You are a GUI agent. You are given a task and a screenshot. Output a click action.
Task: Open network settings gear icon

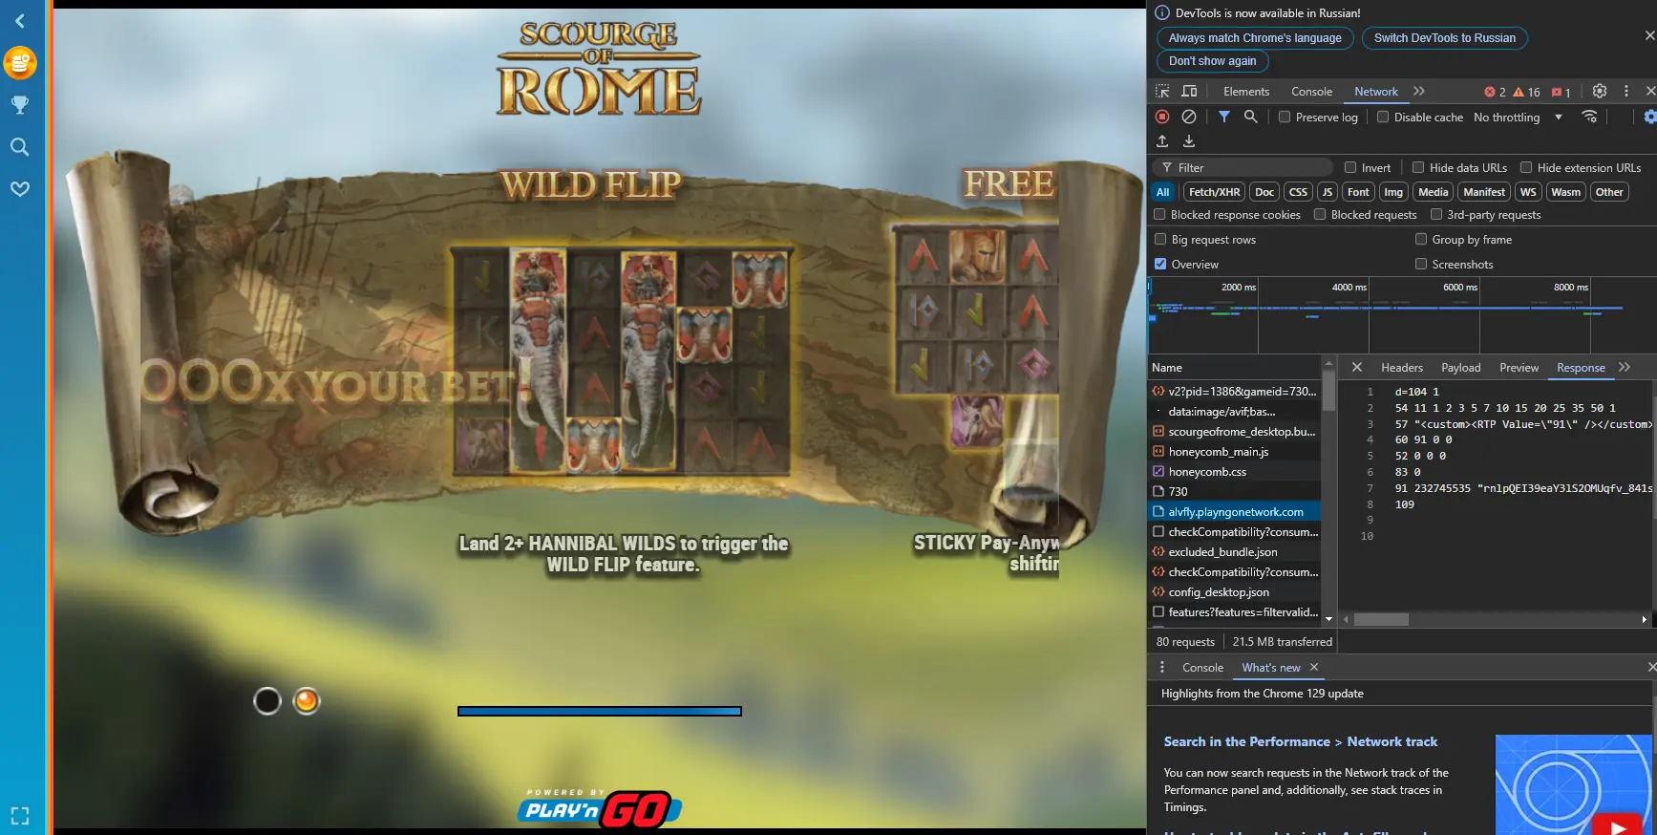click(1649, 117)
